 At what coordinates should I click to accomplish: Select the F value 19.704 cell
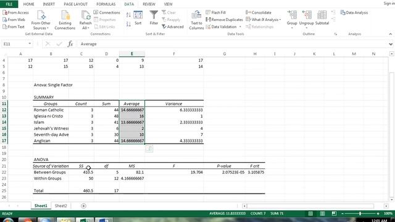[x=174, y=172]
